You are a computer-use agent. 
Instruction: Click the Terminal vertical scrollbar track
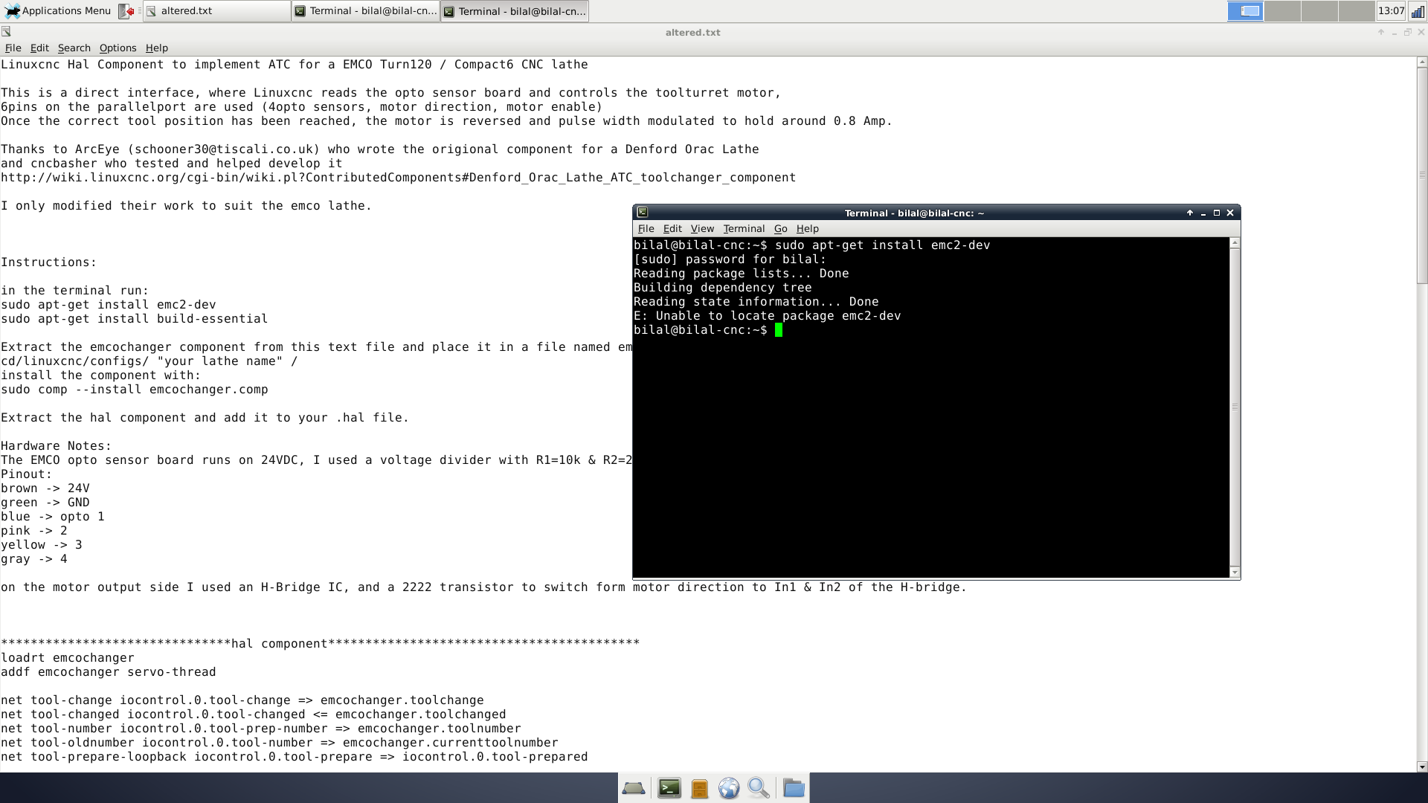tap(1235, 407)
